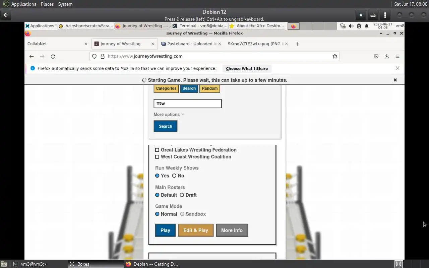Click the guest network status icon

tap(343, 26)
